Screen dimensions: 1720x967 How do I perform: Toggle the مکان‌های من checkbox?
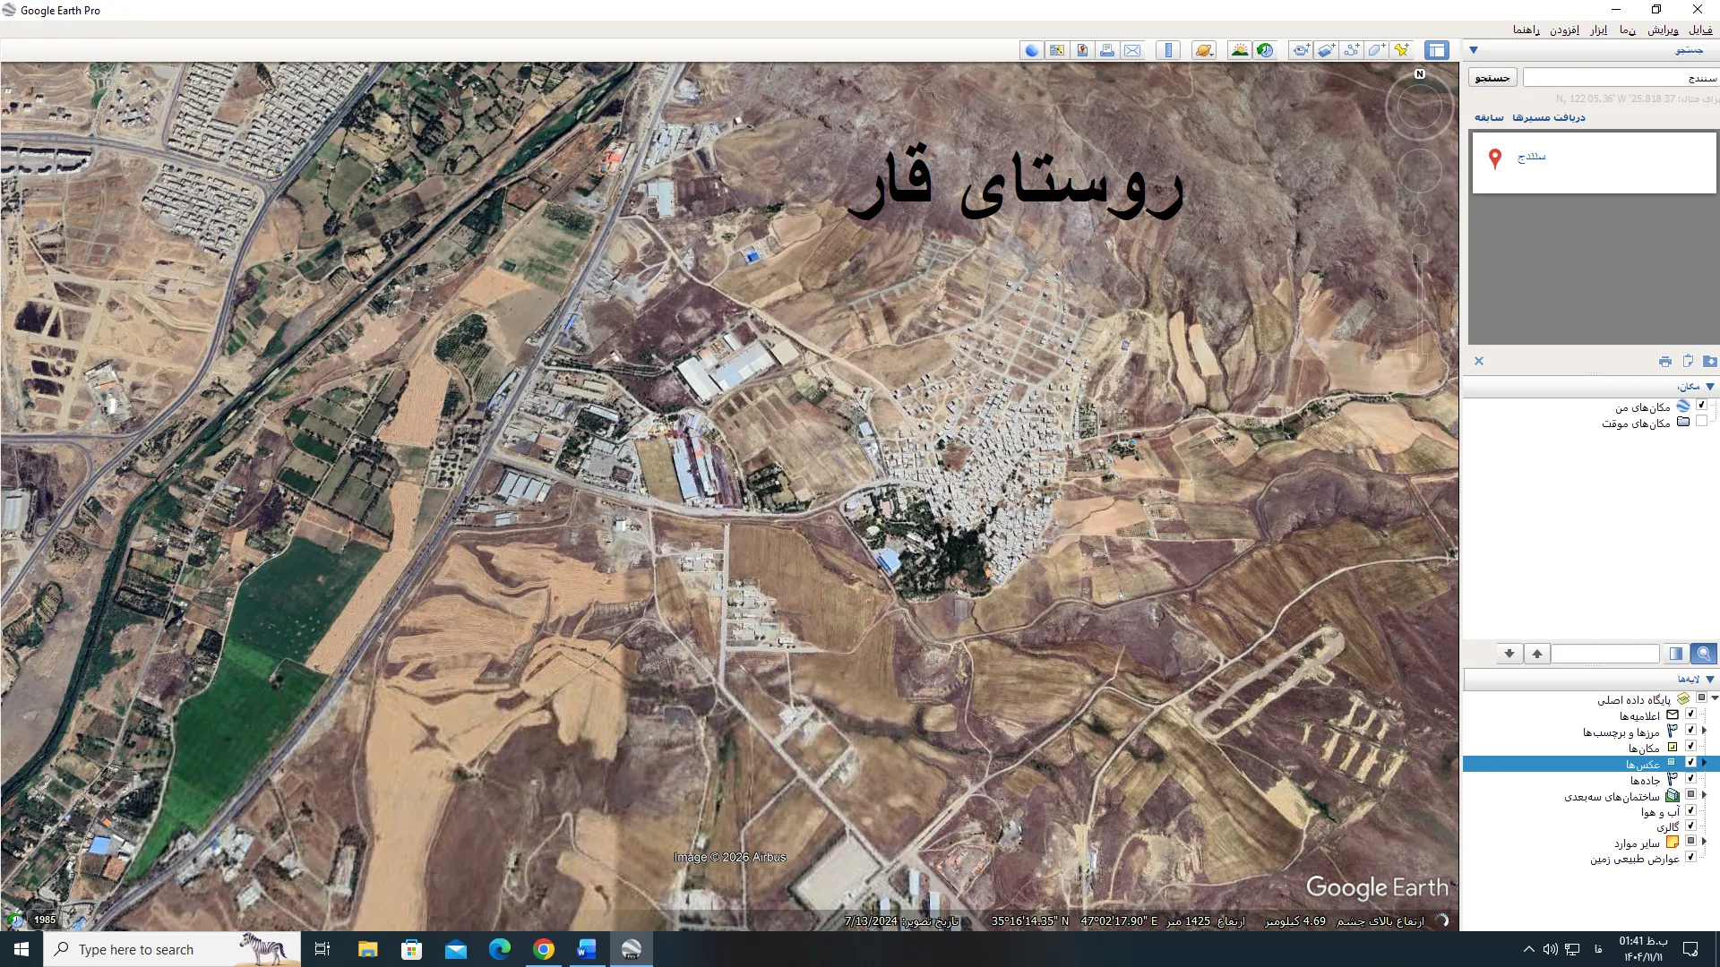[x=1701, y=406]
